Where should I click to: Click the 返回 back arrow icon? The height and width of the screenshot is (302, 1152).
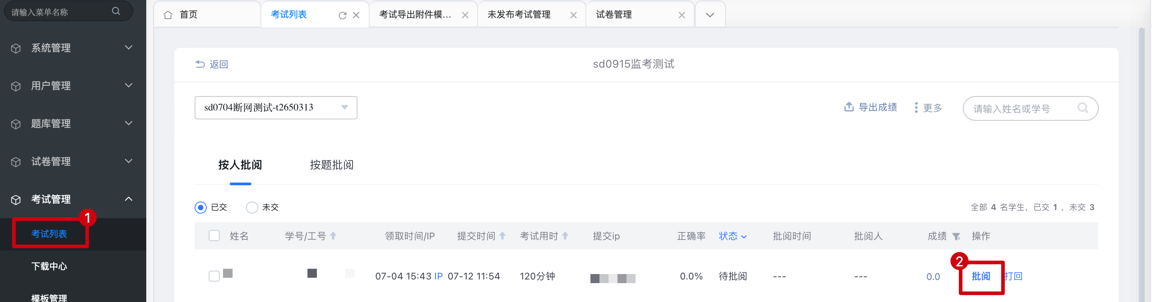[200, 64]
